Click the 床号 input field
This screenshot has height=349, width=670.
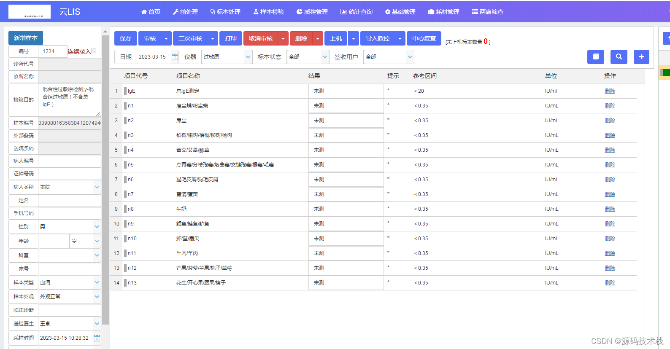tap(70, 269)
